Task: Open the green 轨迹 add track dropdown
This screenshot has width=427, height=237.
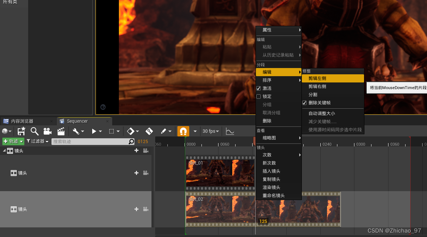Action: point(13,141)
